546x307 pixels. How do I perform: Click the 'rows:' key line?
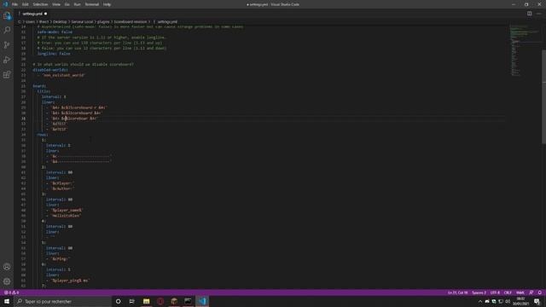tap(43, 135)
